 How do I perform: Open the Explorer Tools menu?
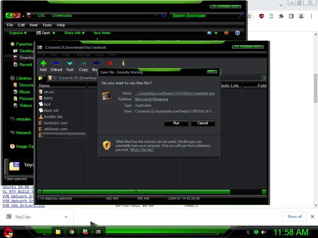pos(47,25)
